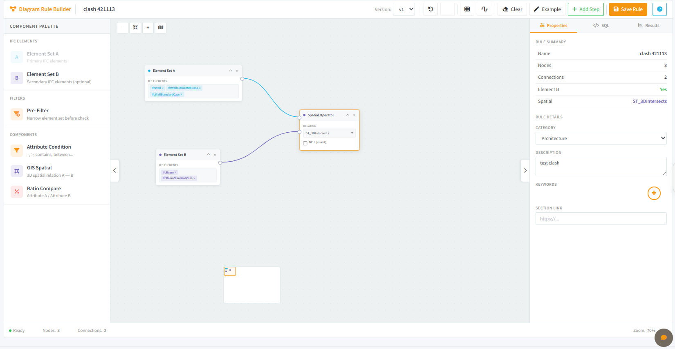The height and width of the screenshot is (349, 675).
Task: Switch to the SQL tab
Action: (x=601, y=25)
